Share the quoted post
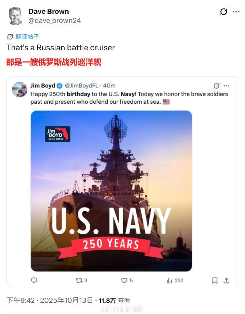Screen dimensions: 245x314 [226, 280]
